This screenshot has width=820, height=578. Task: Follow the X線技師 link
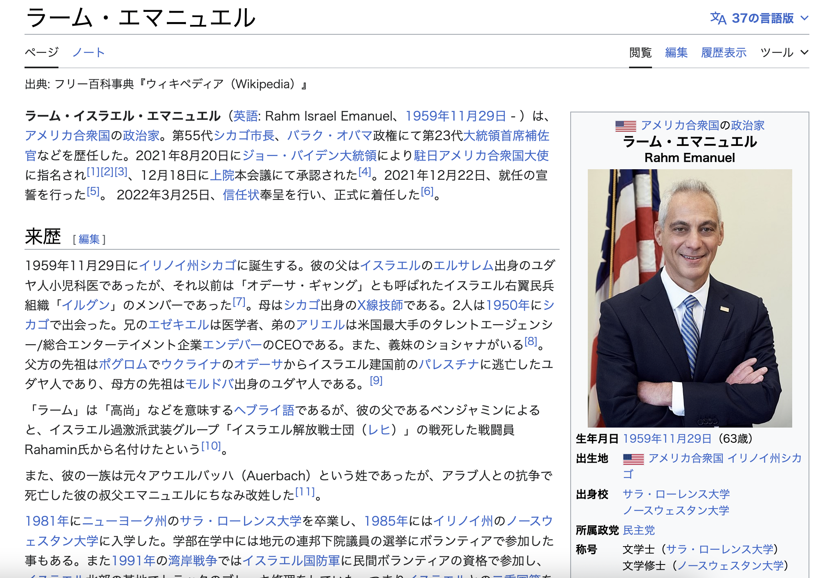(x=380, y=305)
